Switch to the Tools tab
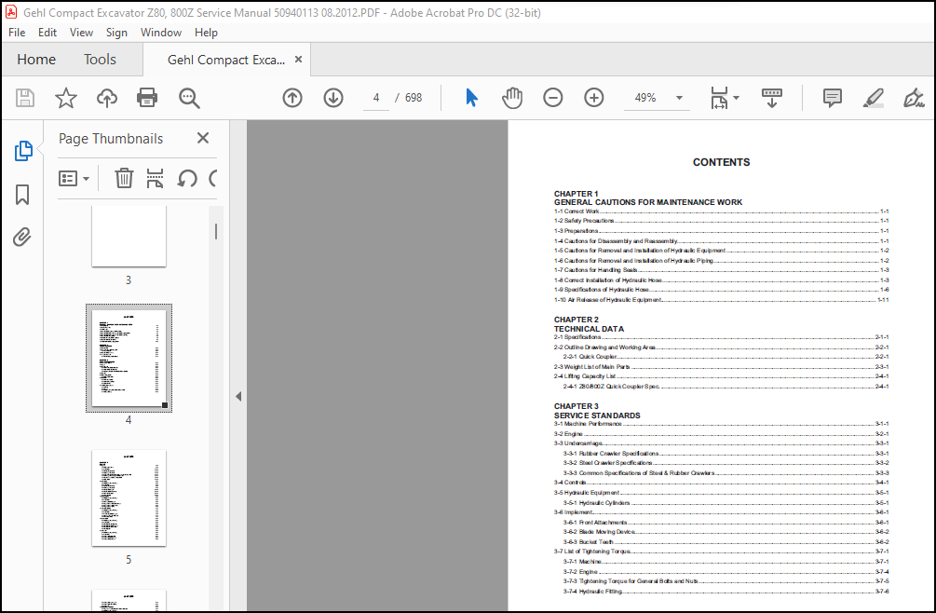Viewport: 936px width, 613px height. (x=100, y=59)
